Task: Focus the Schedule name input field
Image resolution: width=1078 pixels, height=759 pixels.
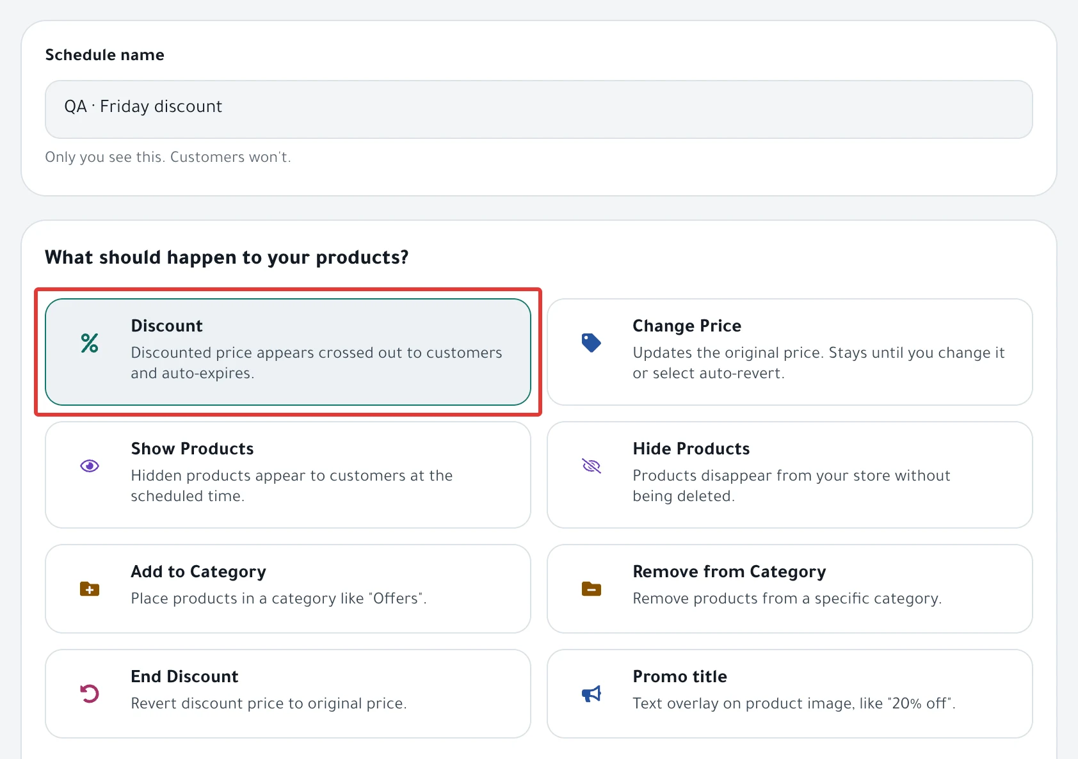Action: click(x=539, y=109)
